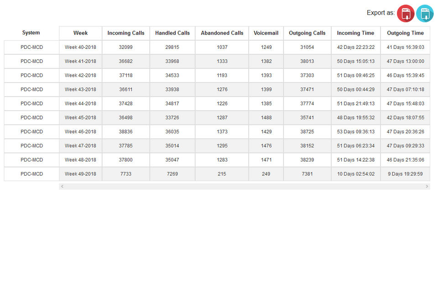Screen dimensions: 438x287
Task: Click outgoing calls value 38725
Action: pyautogui.click(x=307, y=131)
